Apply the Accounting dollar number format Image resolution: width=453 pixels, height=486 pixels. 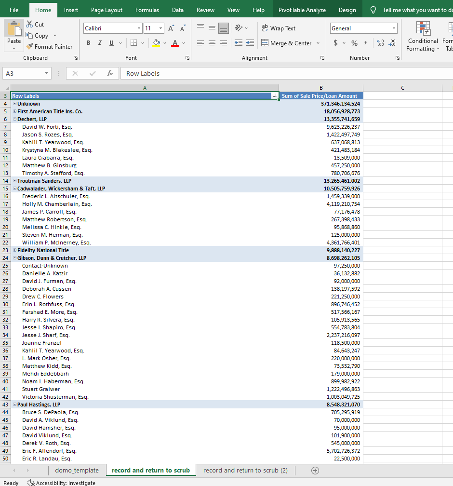point(335,43)
